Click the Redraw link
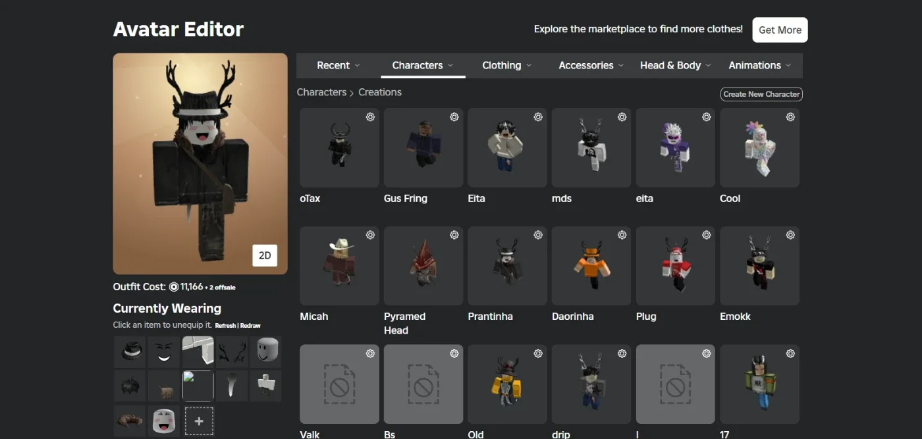This screenshot has height=439, width=922. (x=250, y=326)
